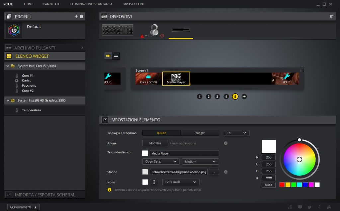Click the yellow info icon hint
The width and height of the screenshot is (340, 211).
(109, 190)
